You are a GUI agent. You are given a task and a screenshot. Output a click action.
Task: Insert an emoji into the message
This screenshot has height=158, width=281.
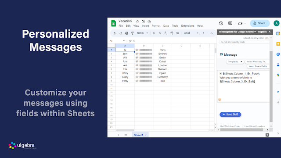pos(220,100)
